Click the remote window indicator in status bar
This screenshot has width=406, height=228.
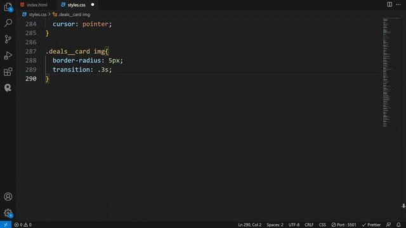(x=6, y=225)
